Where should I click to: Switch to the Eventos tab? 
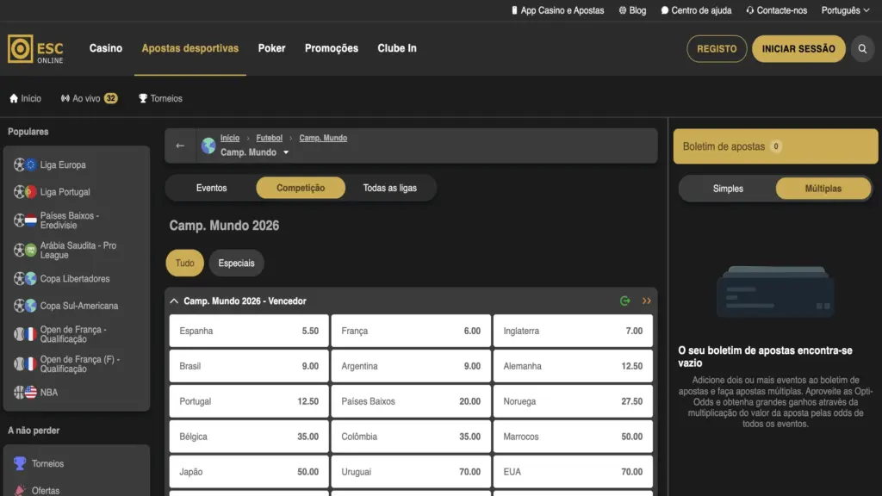point(212,188)
